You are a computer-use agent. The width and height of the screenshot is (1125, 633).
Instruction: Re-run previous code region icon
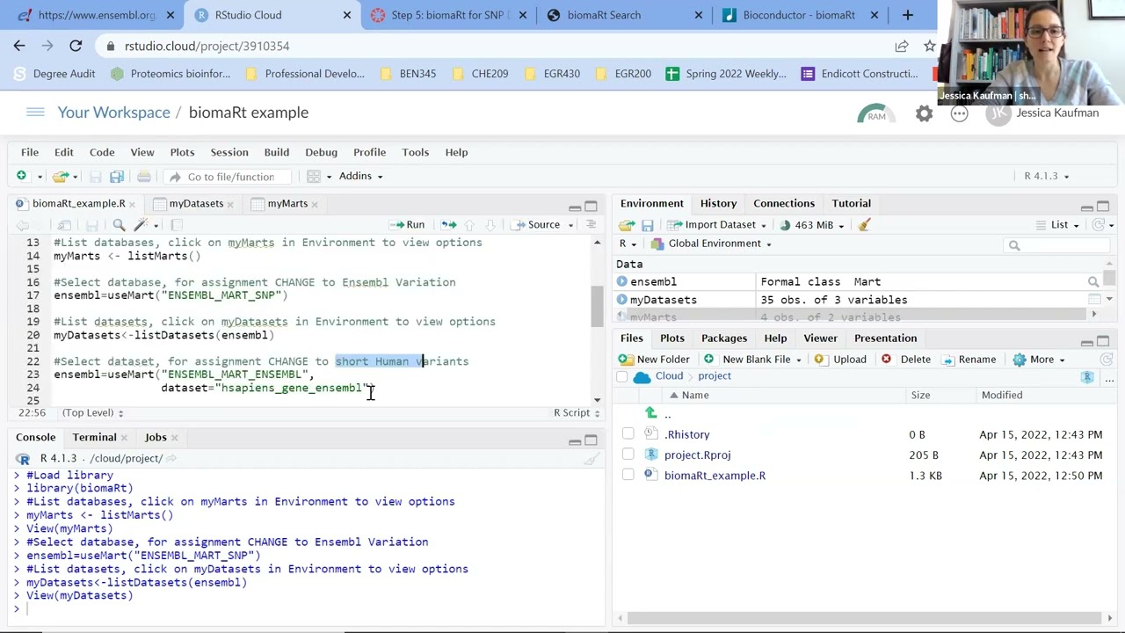pyautogui.click(x=448, y=225)
